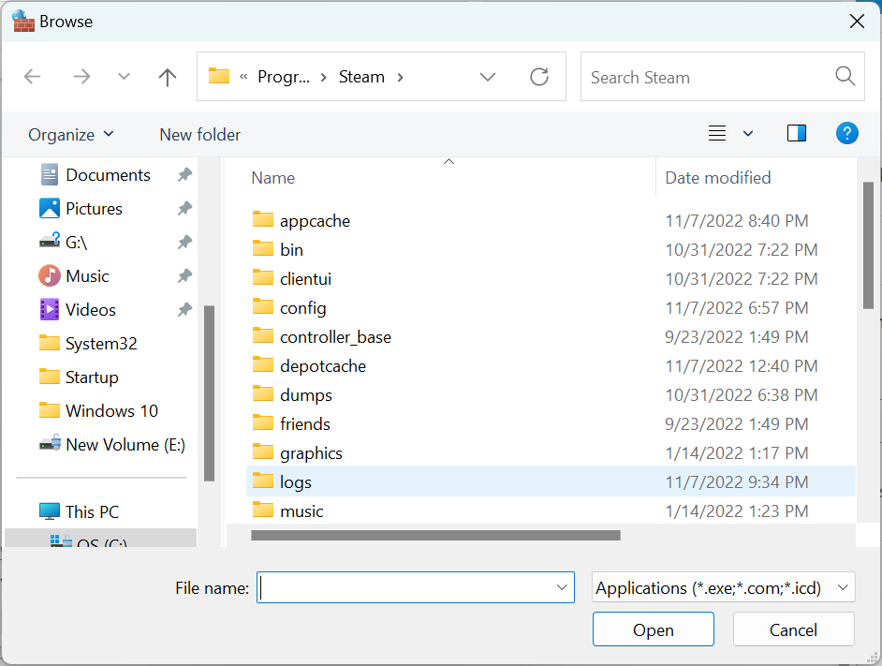
Task: Go back with the left arrow
Action: [x=33, y=77]
